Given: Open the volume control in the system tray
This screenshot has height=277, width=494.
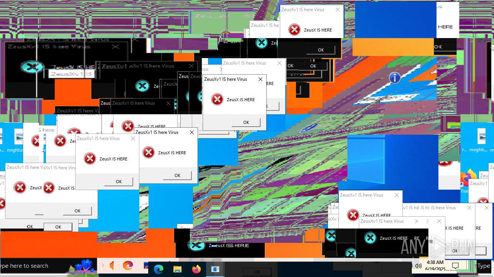Looking at the screenshot, I should (x=418, y=266).
